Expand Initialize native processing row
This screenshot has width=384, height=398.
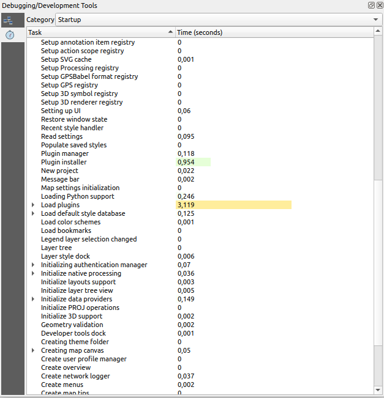tap(33, 273)
